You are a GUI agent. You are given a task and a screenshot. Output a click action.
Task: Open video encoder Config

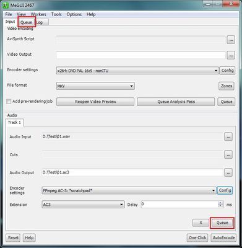[x=227, y=71]
